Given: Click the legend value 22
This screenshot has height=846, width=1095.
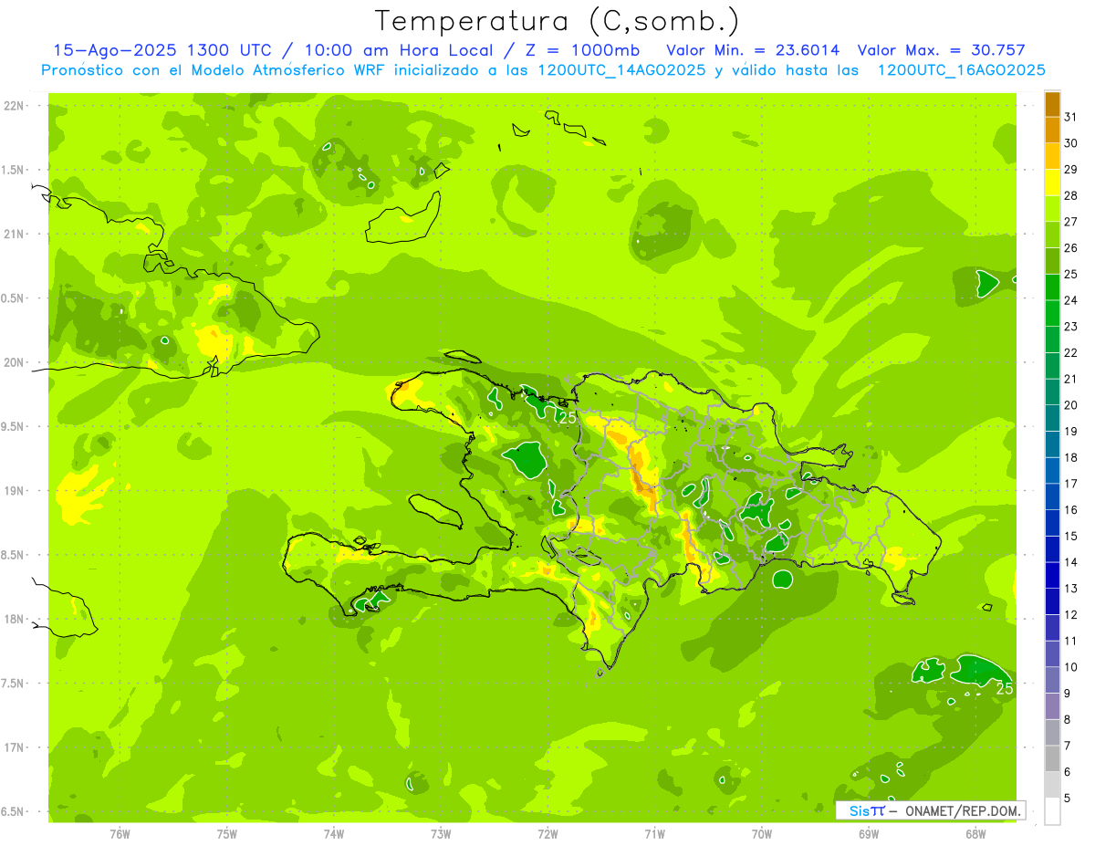Looking at the screenshot, I should (1071, 352).
